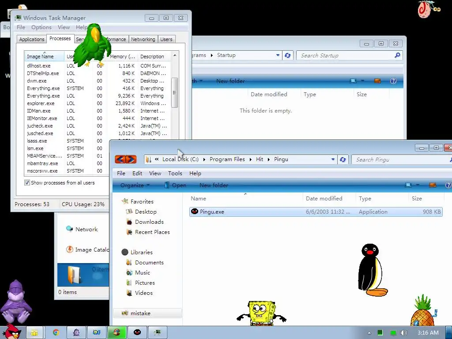The height and width of the screenshot is (339, 452).
Task: Open View menu in Task Manager
Action: coord(64,27)
